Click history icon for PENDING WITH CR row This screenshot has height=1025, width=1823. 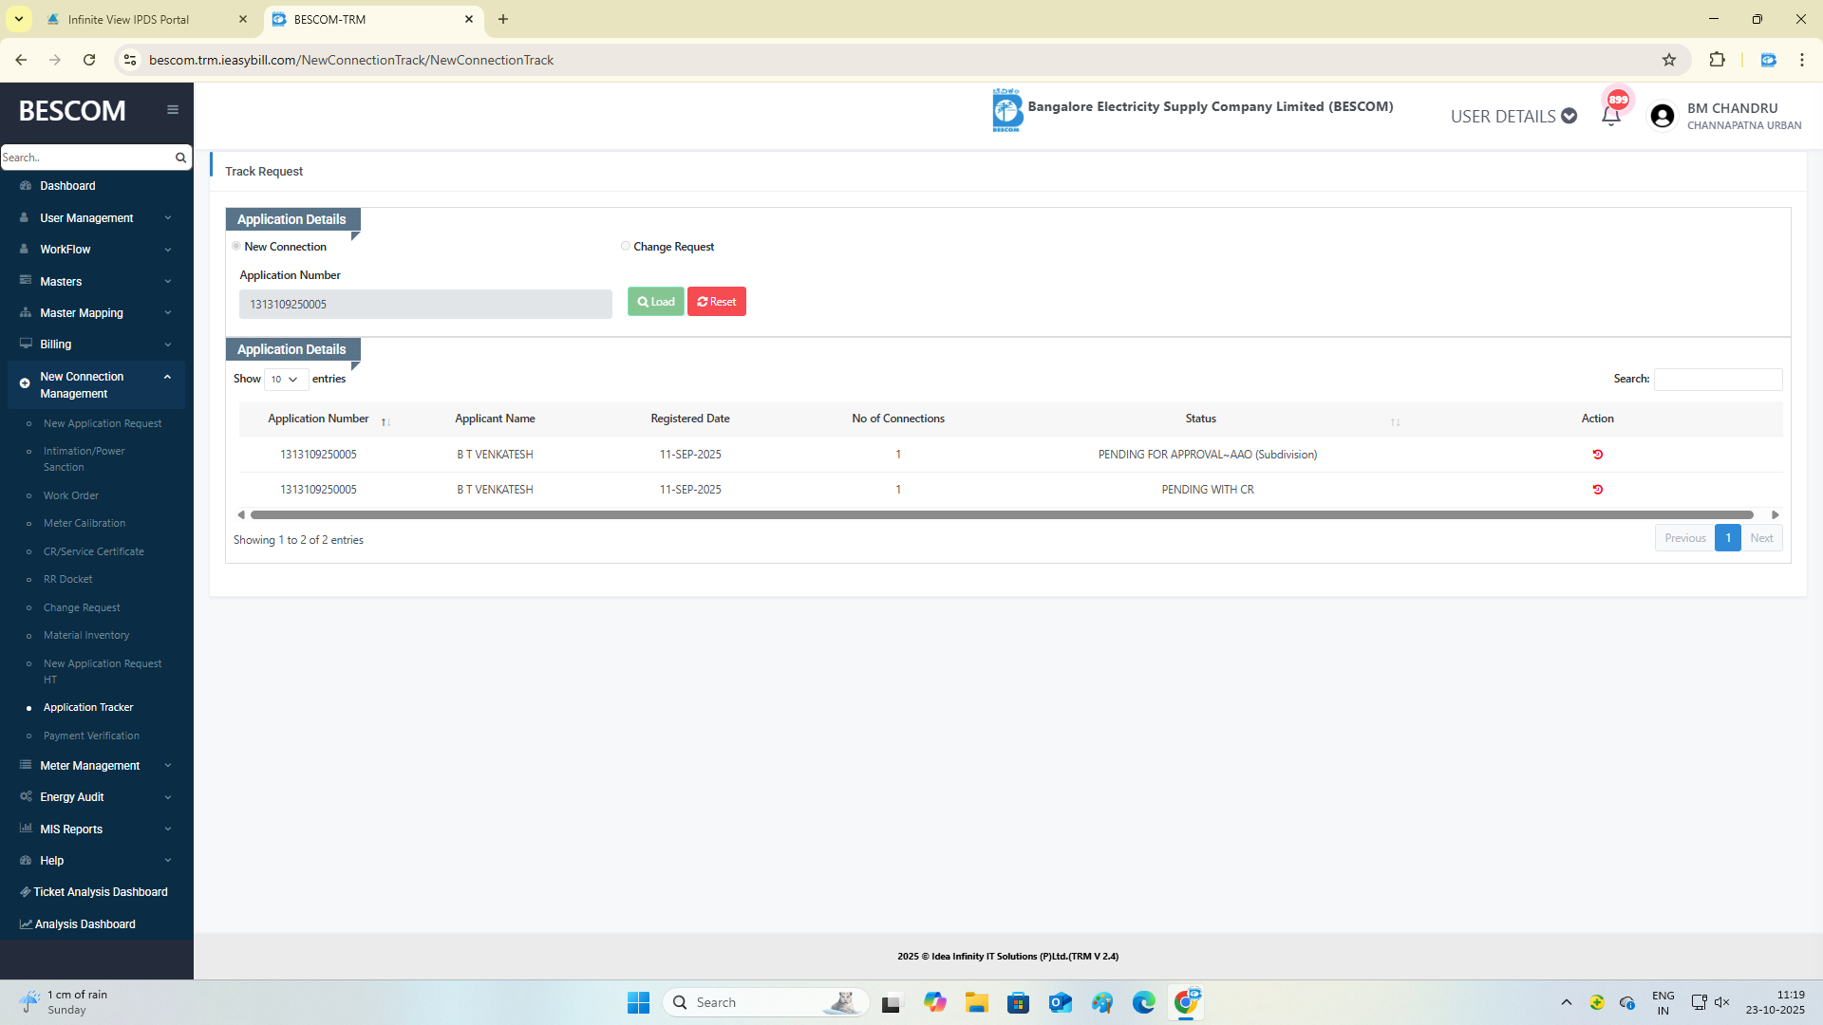tap(1597, 490)
